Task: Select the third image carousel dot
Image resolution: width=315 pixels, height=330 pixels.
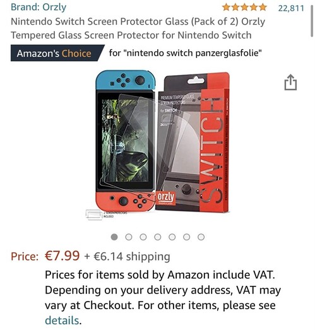Action: 143,237
